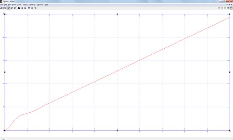Click the x-axis tick label 7
The width and height of the screenshot is (233, 140).
162,132
